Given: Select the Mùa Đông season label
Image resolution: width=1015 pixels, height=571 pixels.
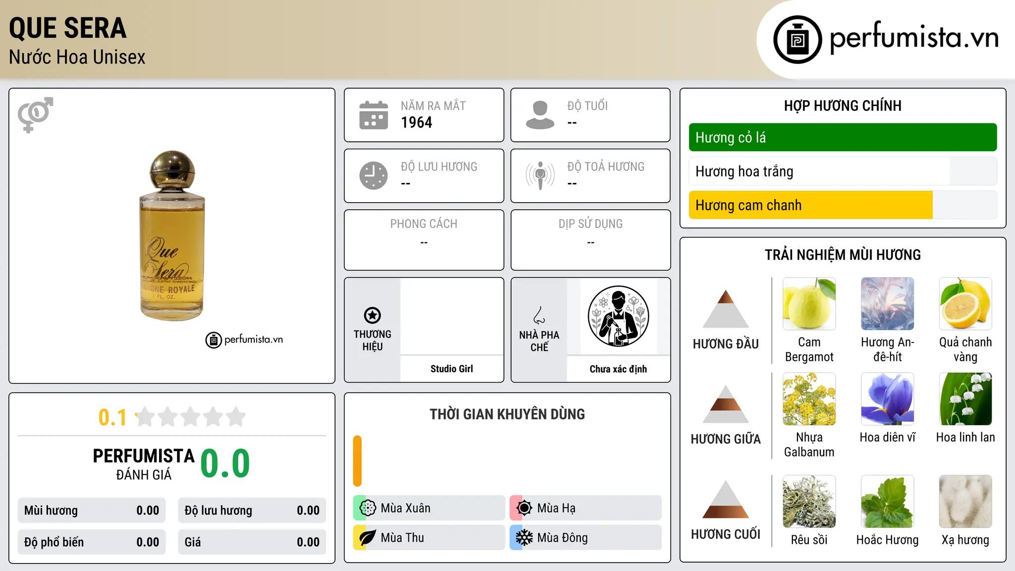Looking at the screenshot, I should tap(563, 538).
